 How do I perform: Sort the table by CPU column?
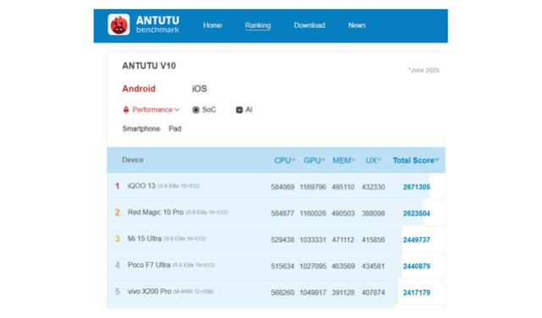tap(285, 160)
